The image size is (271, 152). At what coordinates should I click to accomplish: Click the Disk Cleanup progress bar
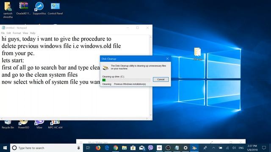click(126, 80)
